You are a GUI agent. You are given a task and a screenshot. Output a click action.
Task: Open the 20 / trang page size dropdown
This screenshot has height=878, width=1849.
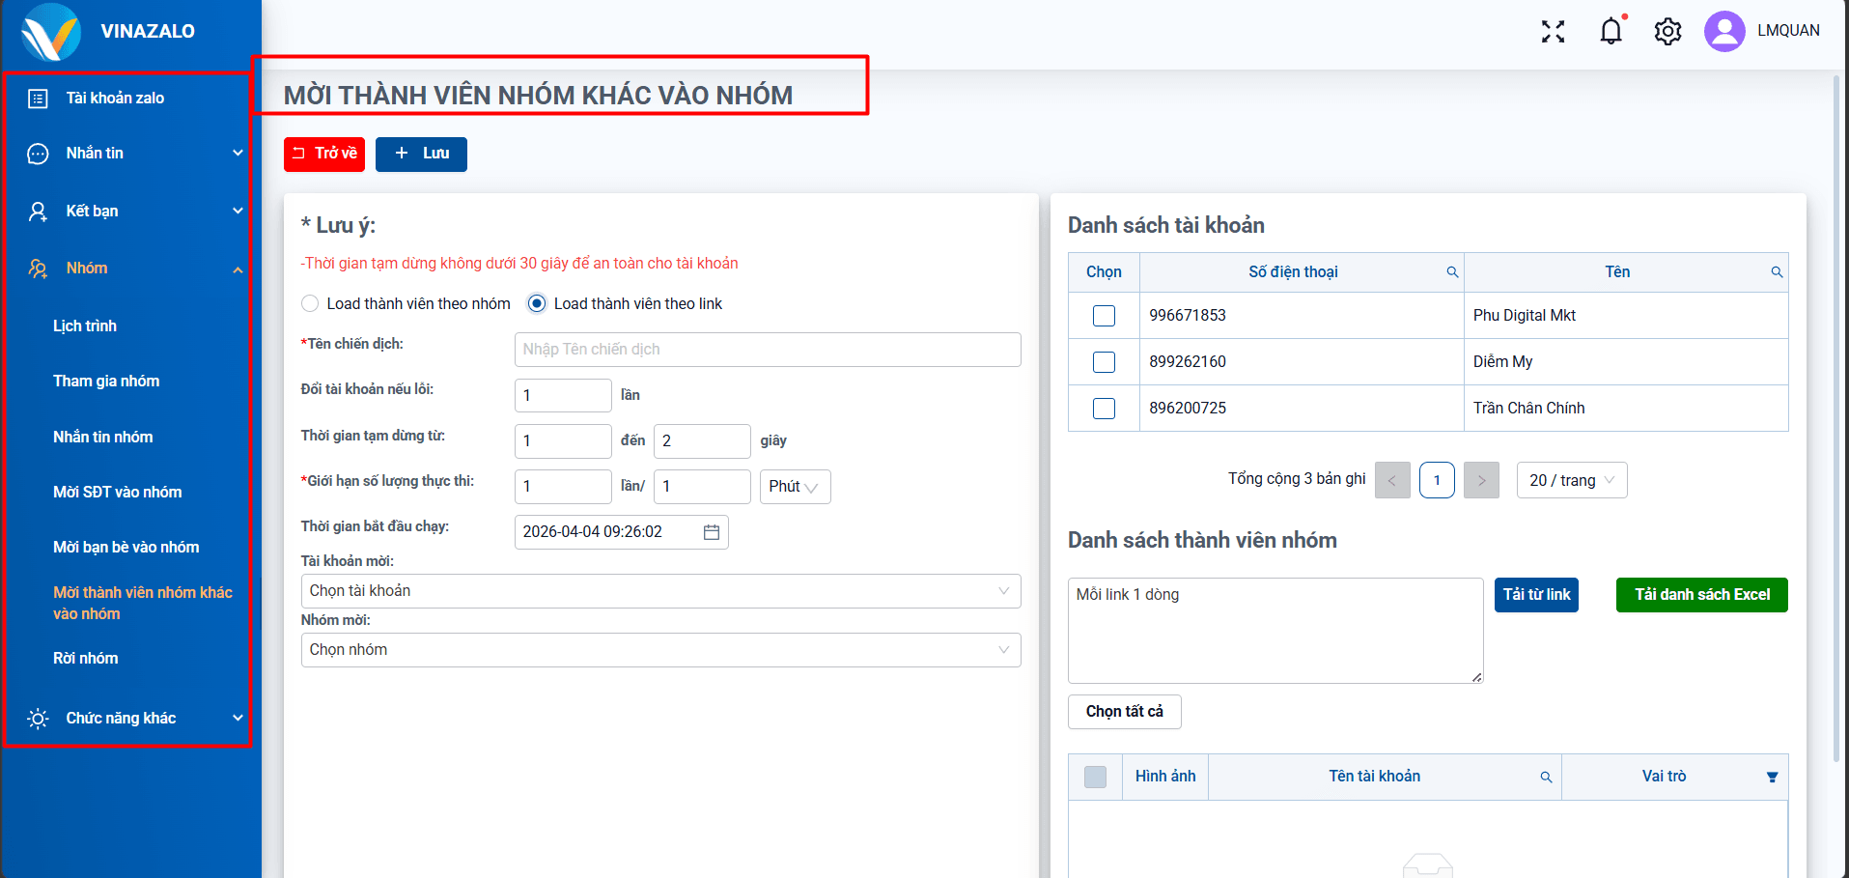pyautogui.click(x=1571, y=480)
